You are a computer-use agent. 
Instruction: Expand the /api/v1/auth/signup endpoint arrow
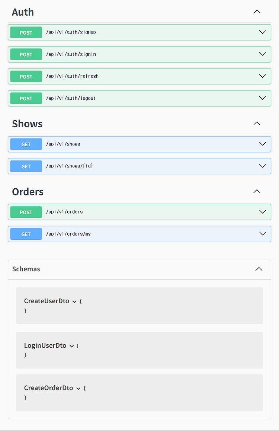pyautogui.click(x=263, y=32)
